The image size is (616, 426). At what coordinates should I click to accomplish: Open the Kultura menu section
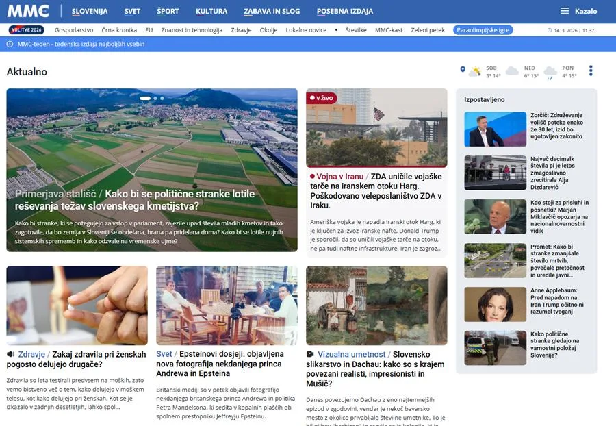tap(211, 11)
